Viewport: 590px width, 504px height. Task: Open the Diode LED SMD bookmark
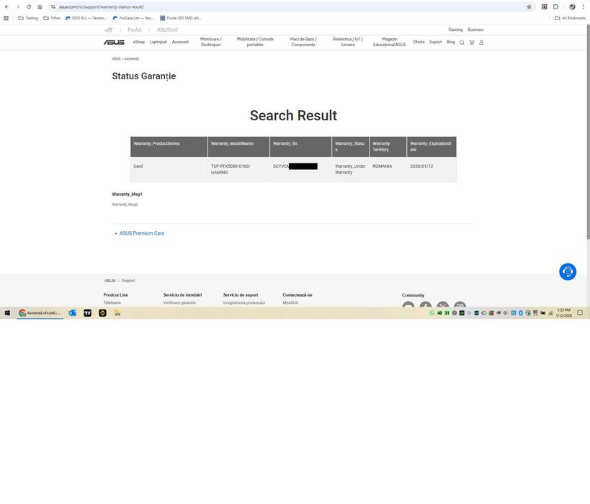click(x=181, y=18)
